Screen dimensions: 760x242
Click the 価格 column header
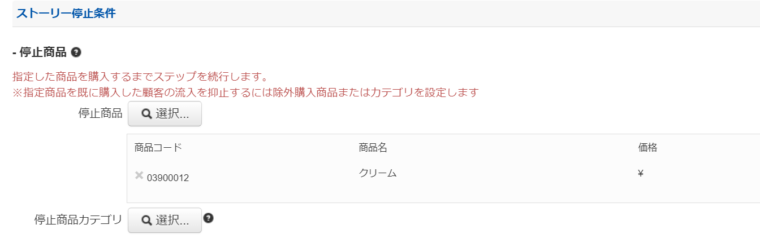pyautogui.click(x=647, y=148)
